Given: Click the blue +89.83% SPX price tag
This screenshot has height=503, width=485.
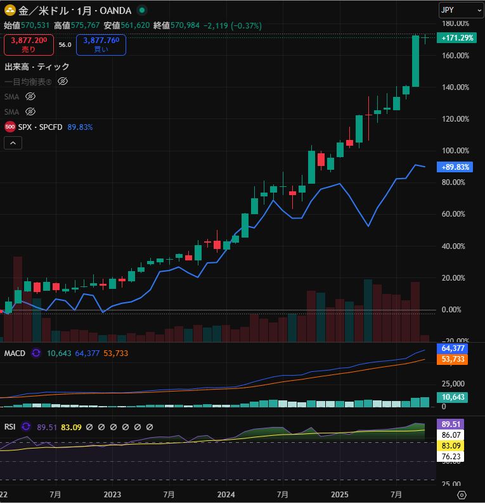Looking at the screenshot, I should click(x=454, y=167).
